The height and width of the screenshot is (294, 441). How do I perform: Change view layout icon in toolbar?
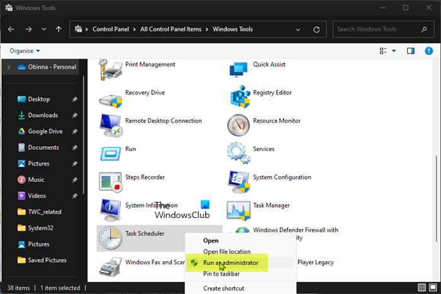point(383,51)
